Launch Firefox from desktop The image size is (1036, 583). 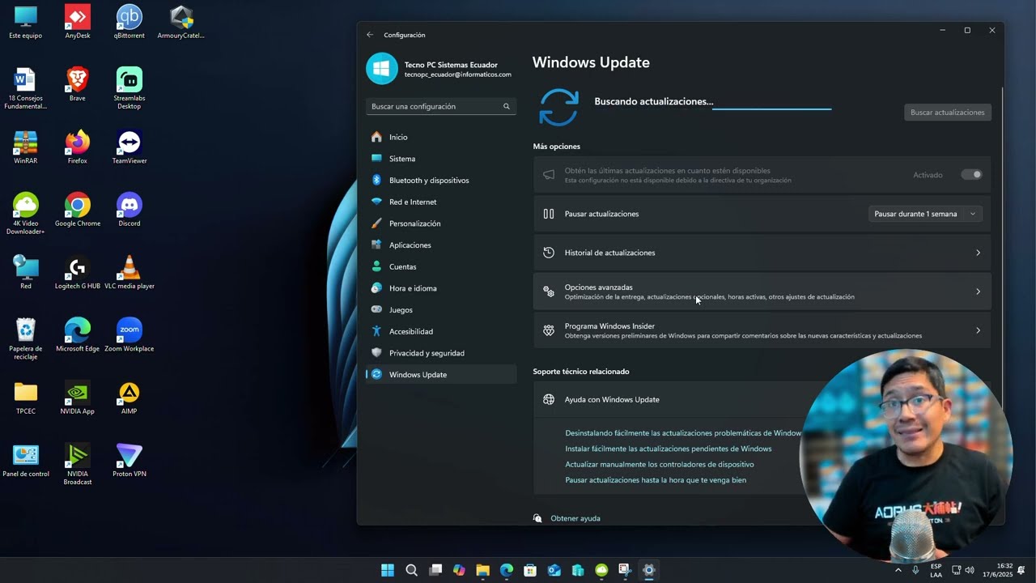coord(78,147)
